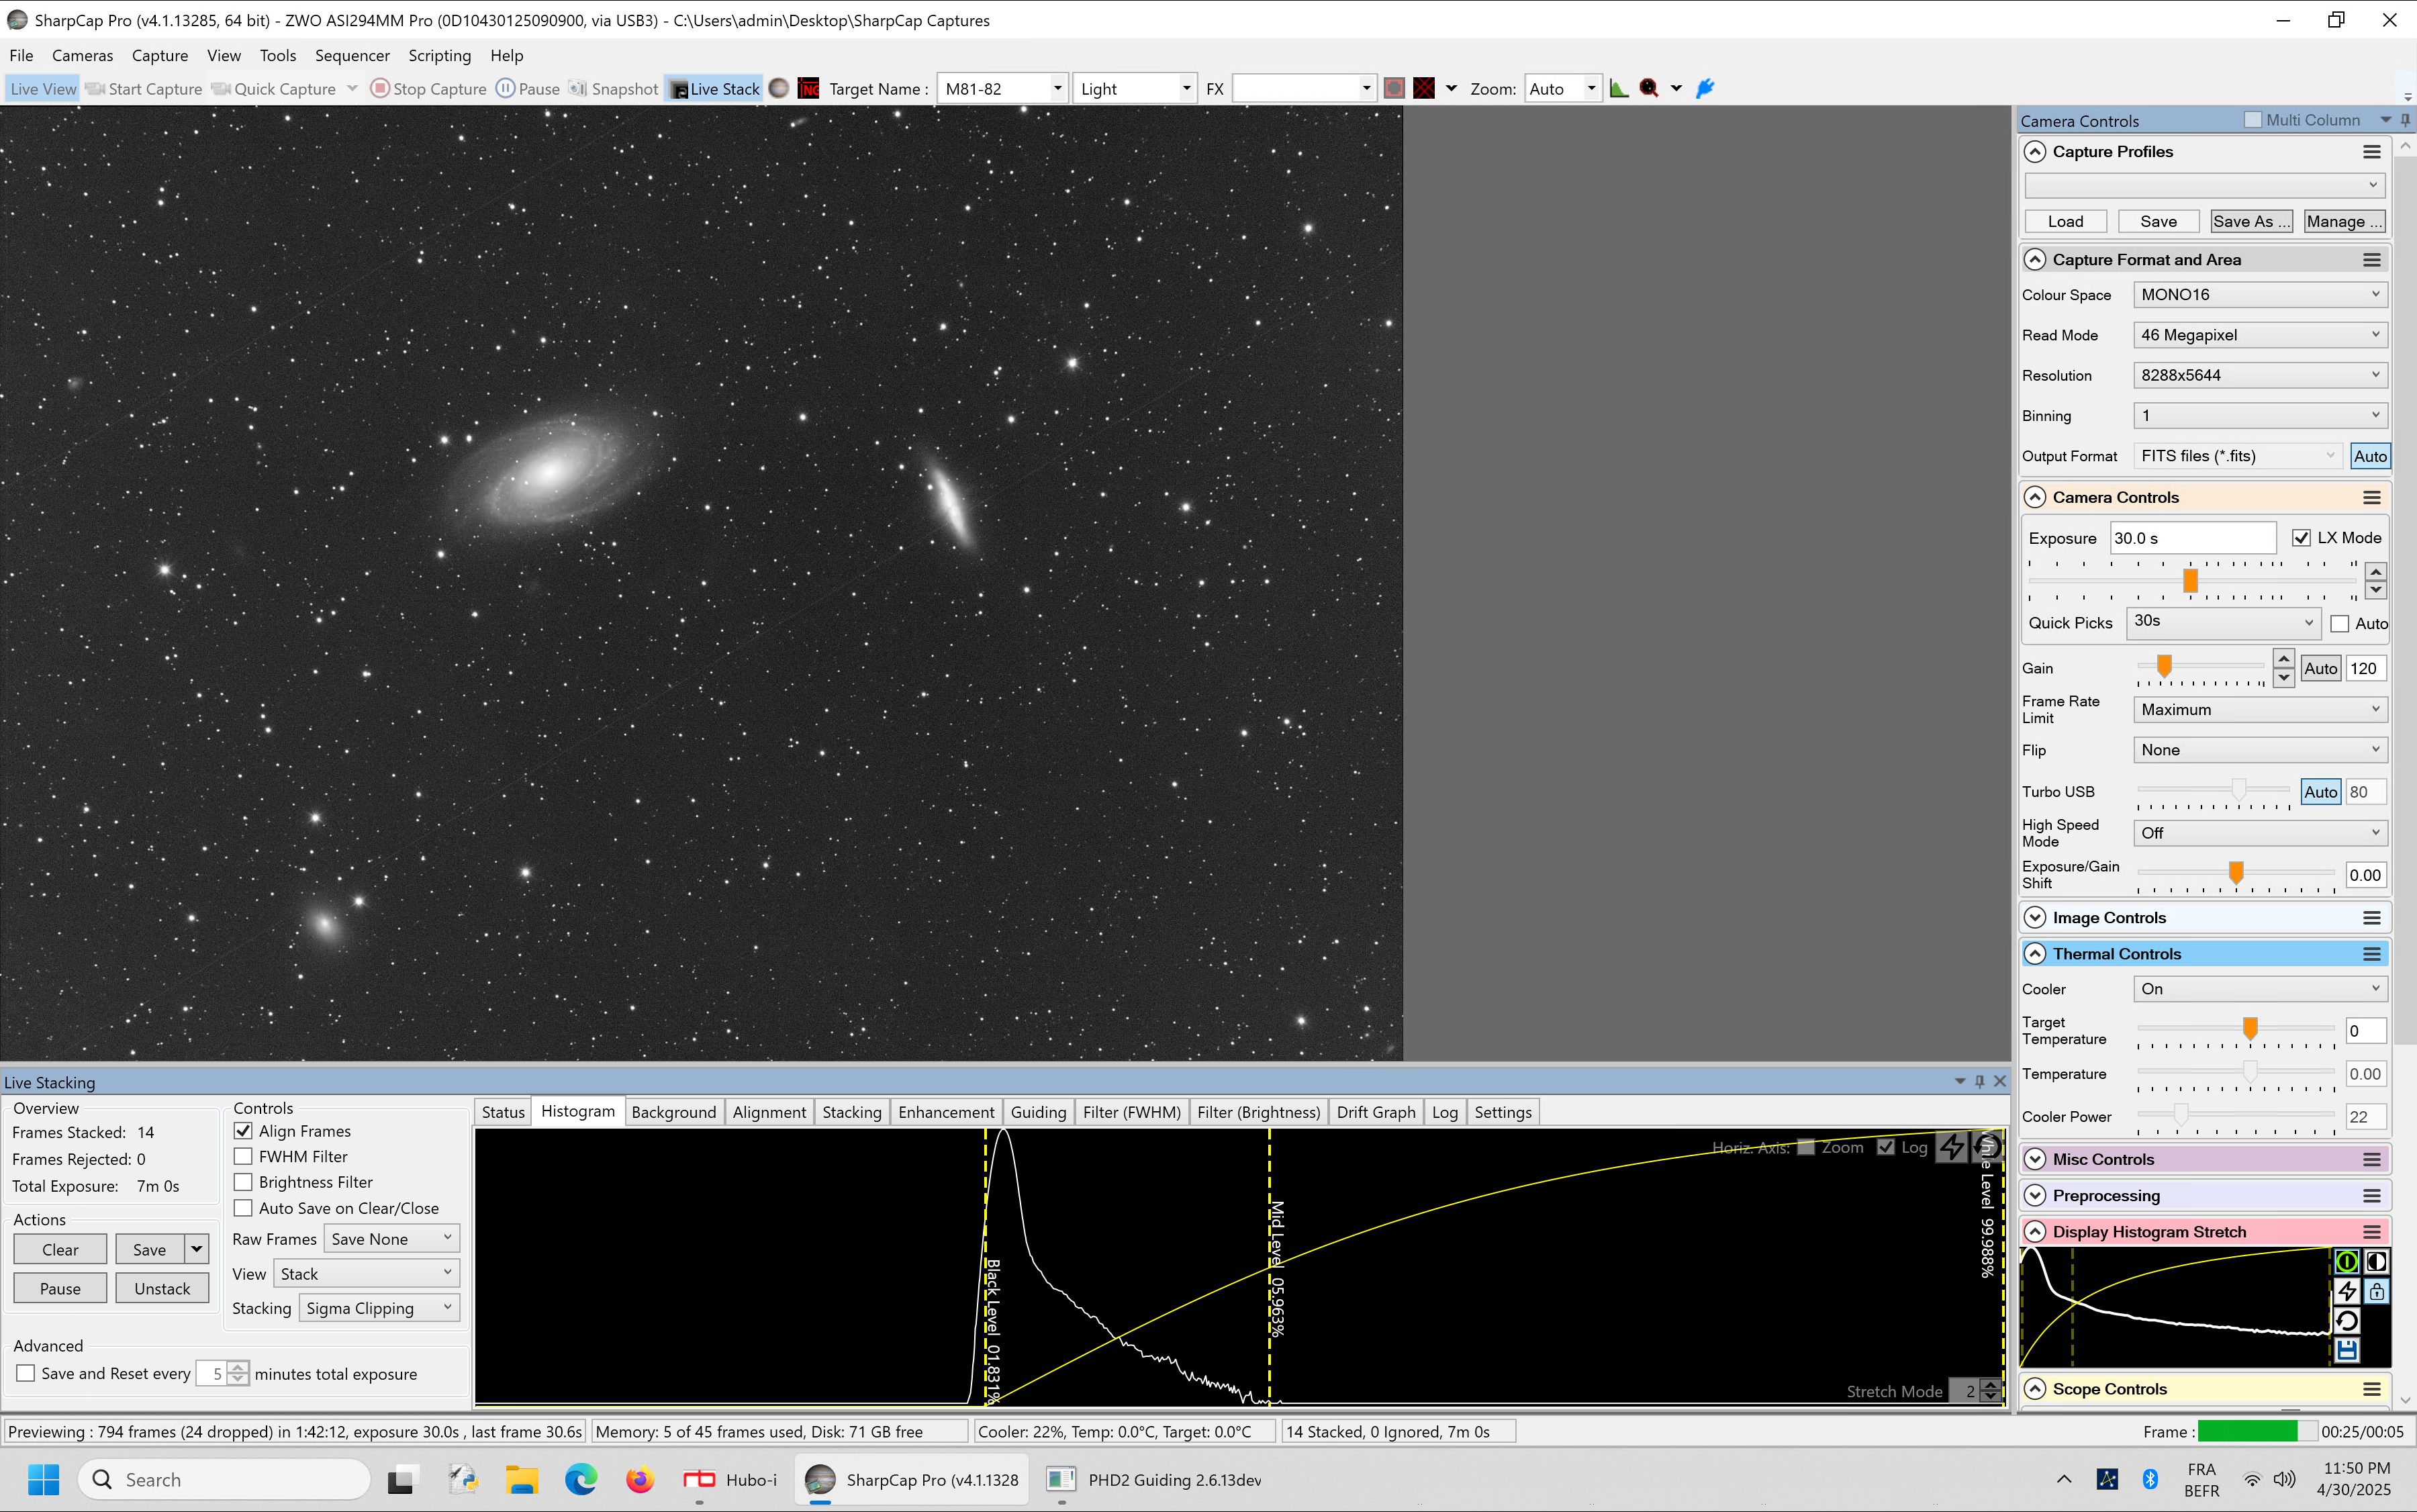2417x1512 pixels.
Task: Open the Capture Profiles hamburger menu
Action: (x=2371, y=152)
